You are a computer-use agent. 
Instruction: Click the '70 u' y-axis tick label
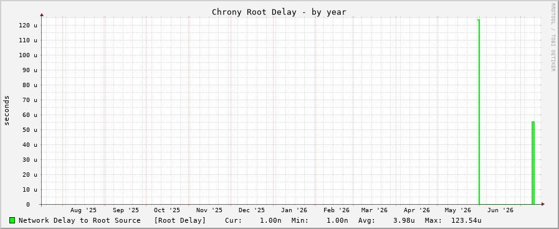(x=31, y=100)
